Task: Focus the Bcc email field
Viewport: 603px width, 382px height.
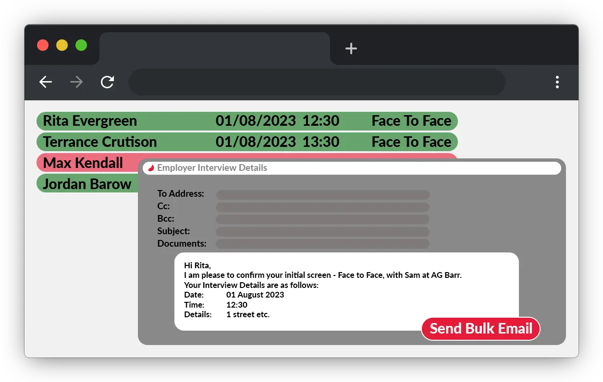Action: [322, 219]
